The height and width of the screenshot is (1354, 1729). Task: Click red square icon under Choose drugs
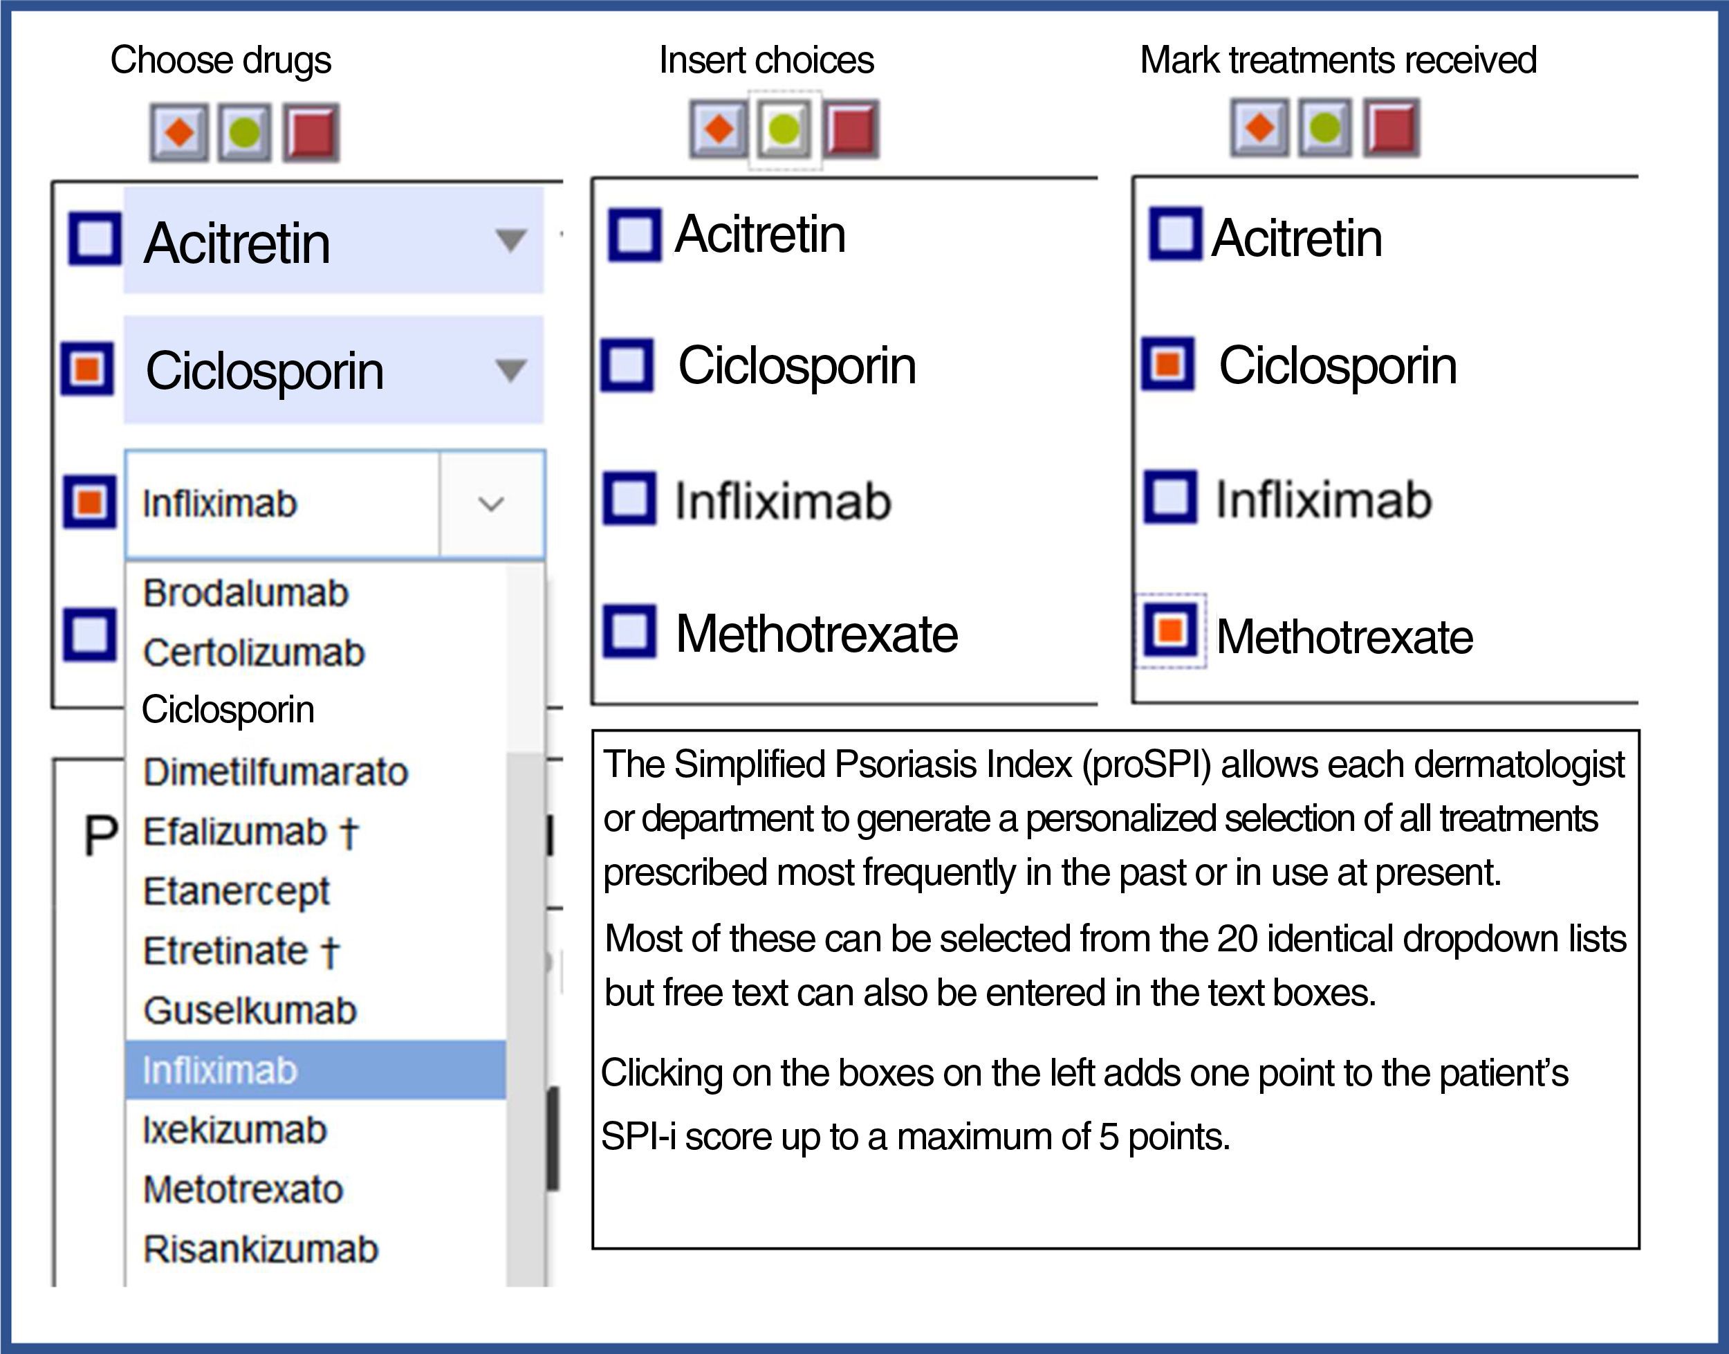point(311,132)
